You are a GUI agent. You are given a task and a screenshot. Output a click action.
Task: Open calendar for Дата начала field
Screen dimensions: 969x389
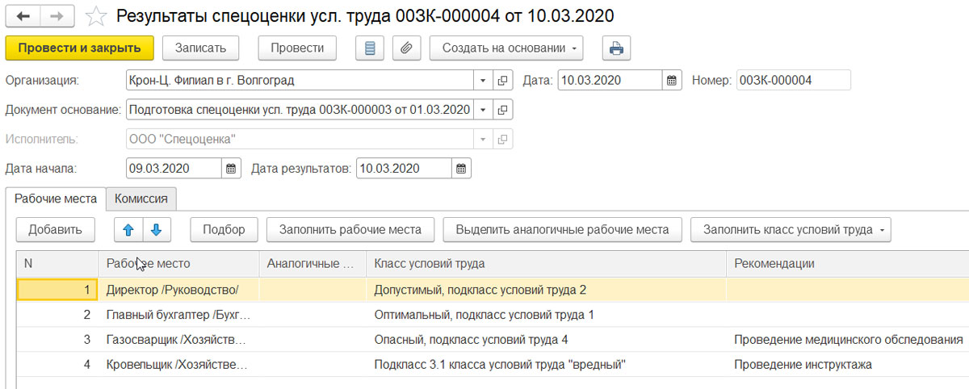click(231, 169)
